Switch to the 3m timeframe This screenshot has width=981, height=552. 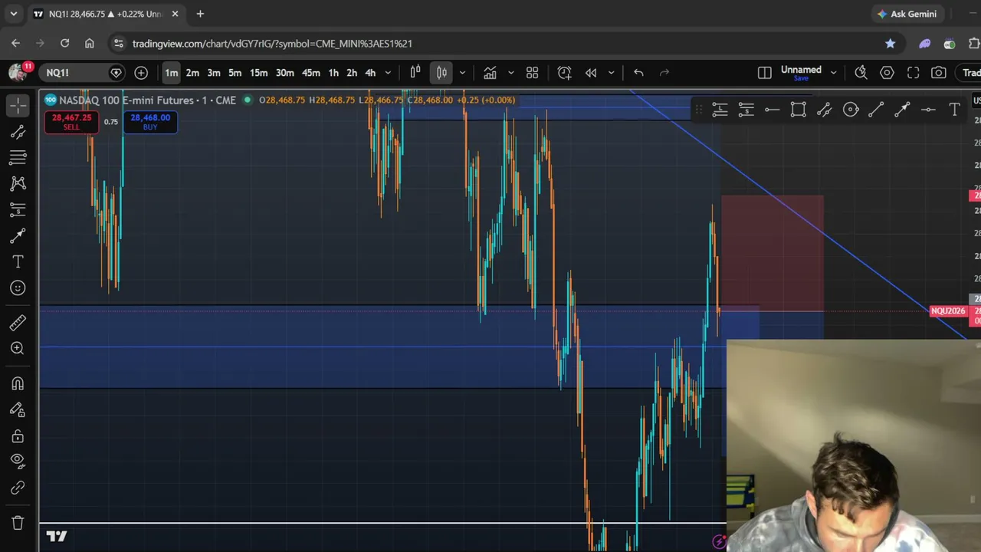pyautogui.click(x=214, y=73)
